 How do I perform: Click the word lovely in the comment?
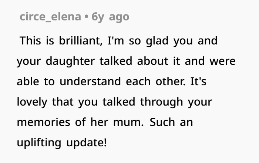pos(32,102)
